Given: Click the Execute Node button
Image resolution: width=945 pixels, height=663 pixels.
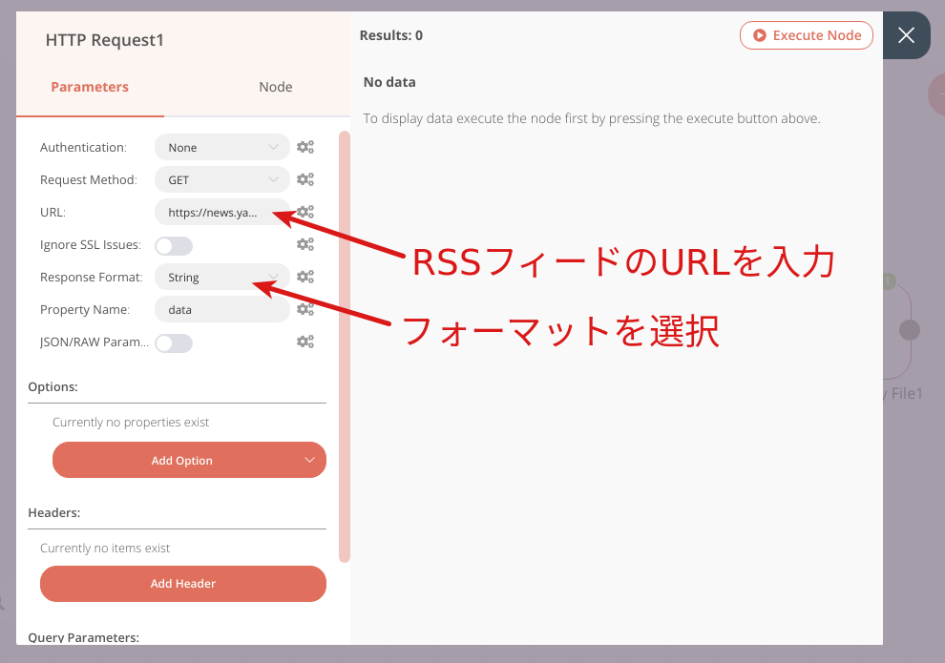Looking at the screenshot, I should pos(807,34).
